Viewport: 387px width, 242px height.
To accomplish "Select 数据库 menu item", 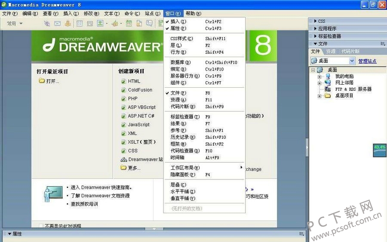I will (204, 62).
